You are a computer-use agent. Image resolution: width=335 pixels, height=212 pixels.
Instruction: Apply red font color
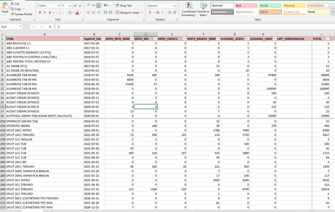[x=77, y=13]
